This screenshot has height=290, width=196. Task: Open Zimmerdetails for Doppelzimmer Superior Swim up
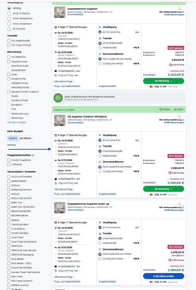pyautogui.click(x=75, y=210)
